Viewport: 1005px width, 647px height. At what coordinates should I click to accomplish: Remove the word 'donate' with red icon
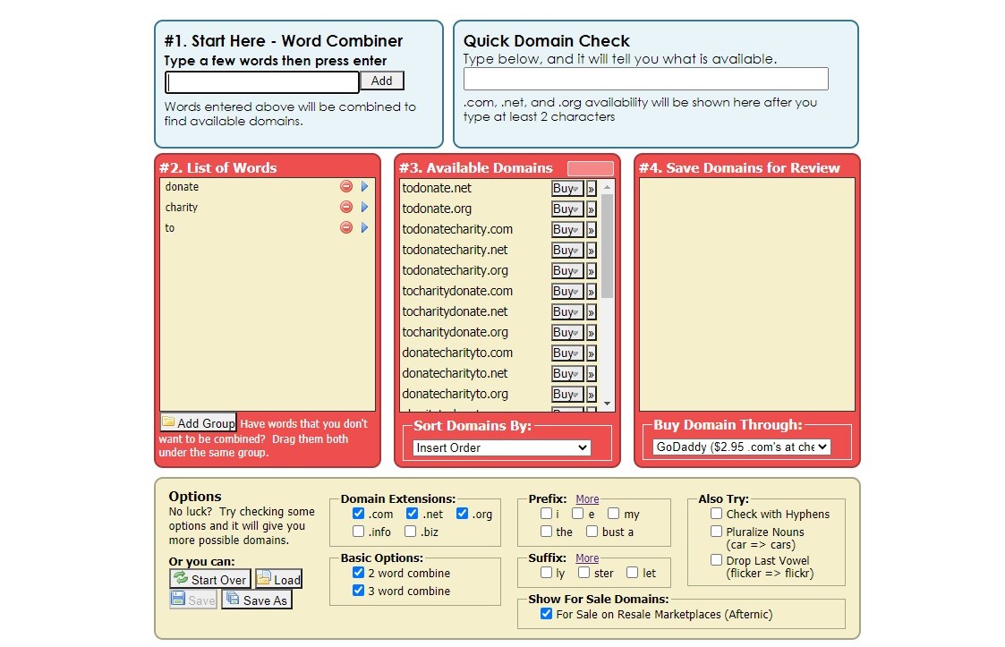coord(346,187)
